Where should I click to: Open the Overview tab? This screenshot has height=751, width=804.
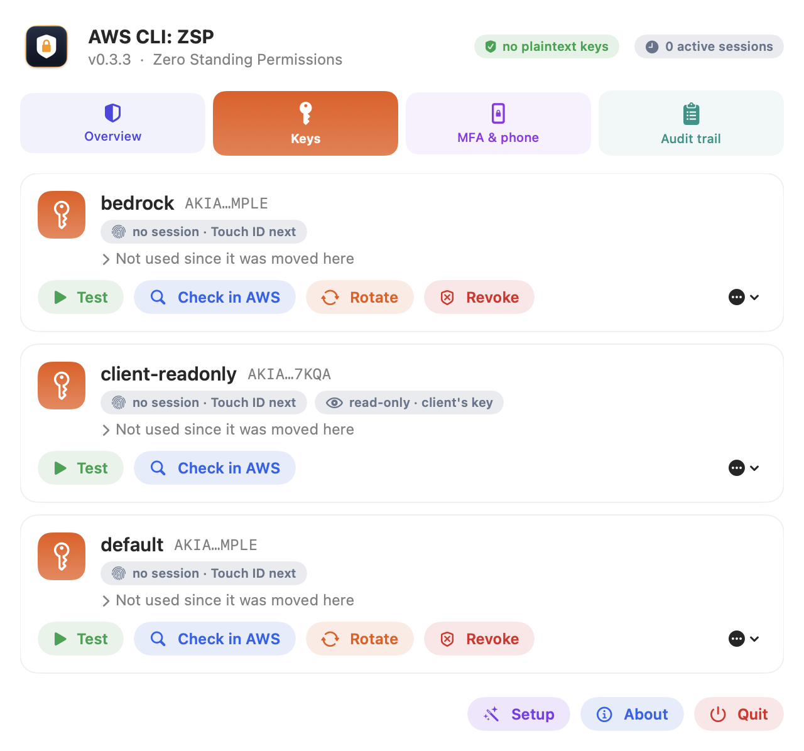tap(113, 123)
